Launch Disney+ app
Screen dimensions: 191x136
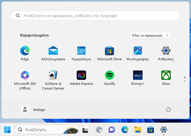[x=138, y=78]
